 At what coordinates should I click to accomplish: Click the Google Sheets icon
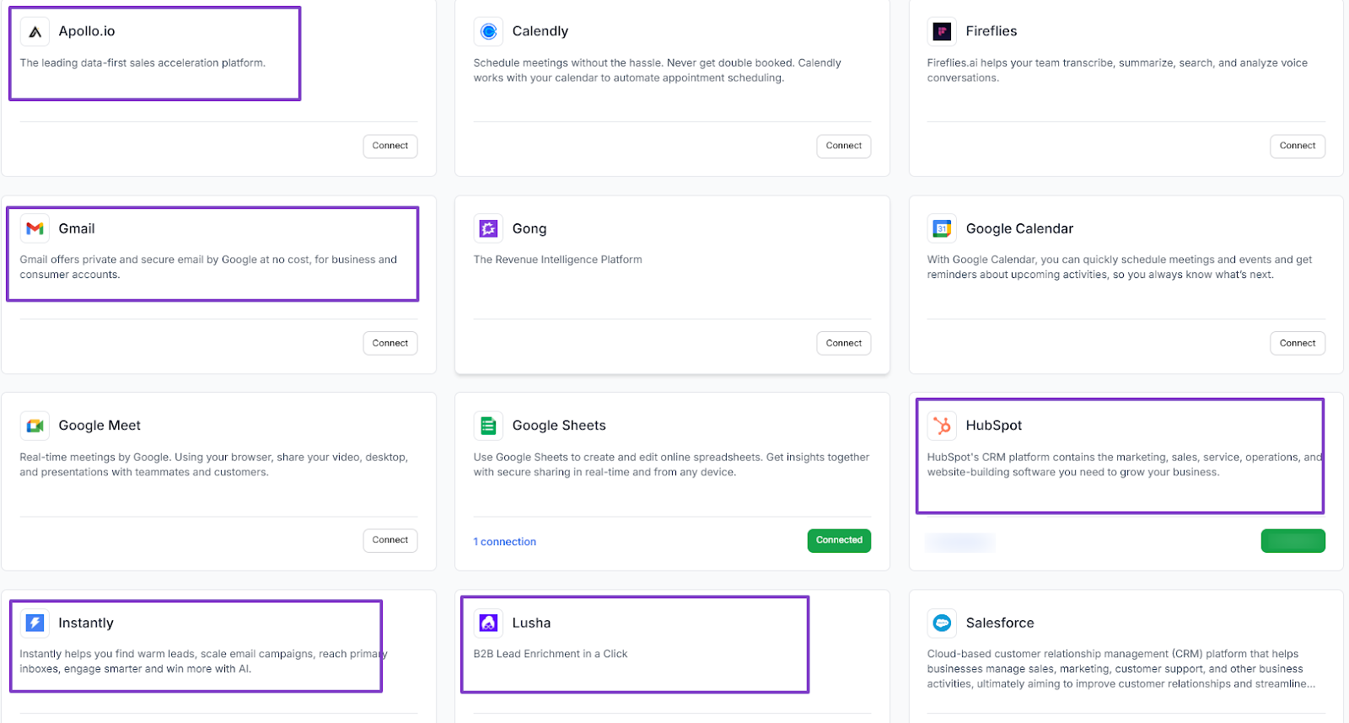coord(488,426)
